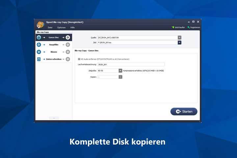This screenshot has height=158, width=237.
Task: Click target disc icon in Daten schreiben row
Action: coord(68,59)
